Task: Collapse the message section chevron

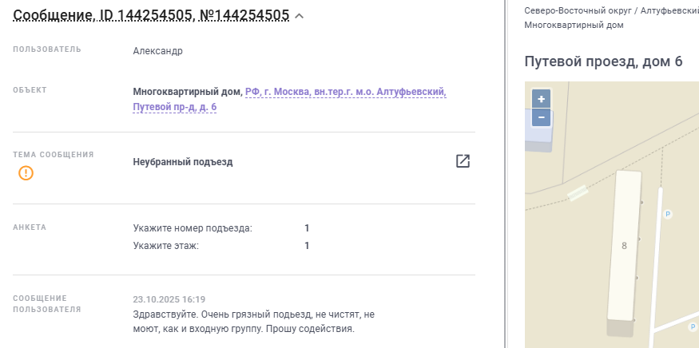Action: pos(300,15)
